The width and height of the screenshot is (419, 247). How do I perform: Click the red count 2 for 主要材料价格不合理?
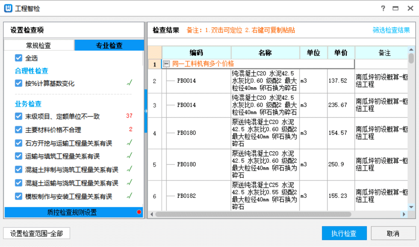[130, 129]
